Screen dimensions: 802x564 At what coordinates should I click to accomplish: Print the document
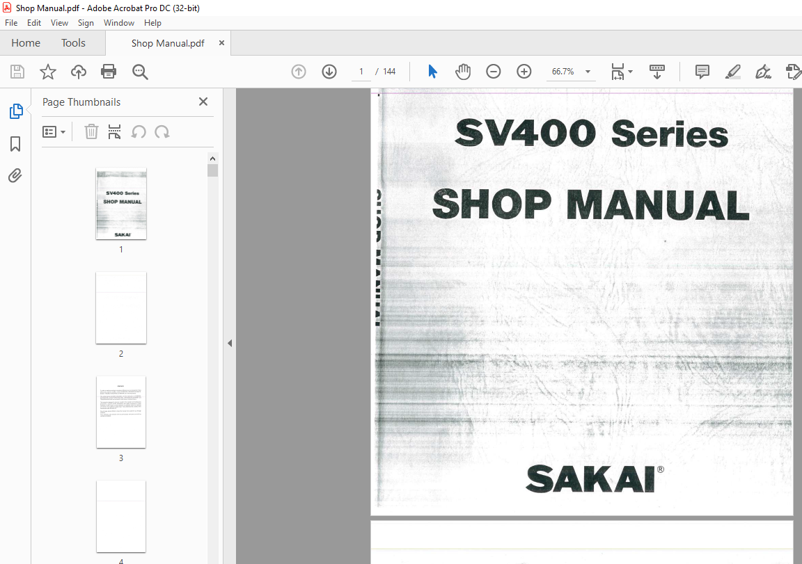click(x=109, y=72)
